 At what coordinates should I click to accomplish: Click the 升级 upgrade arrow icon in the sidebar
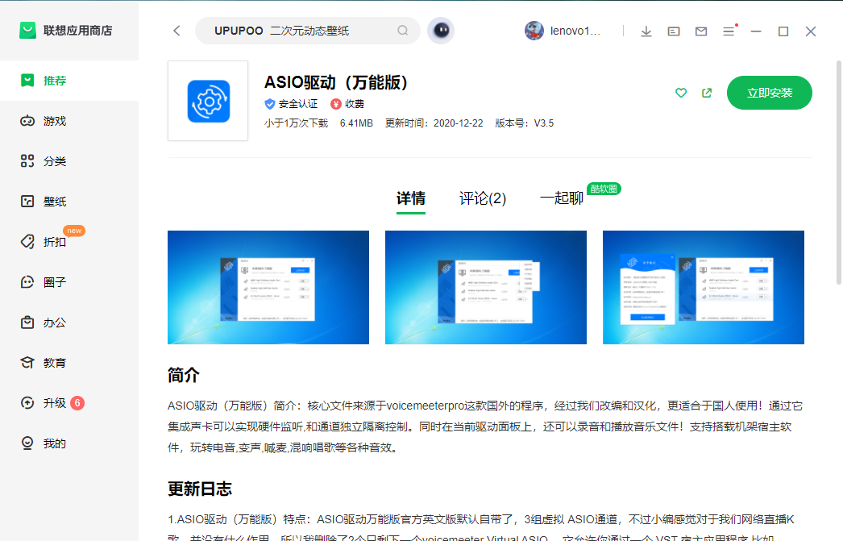point(27,403)
